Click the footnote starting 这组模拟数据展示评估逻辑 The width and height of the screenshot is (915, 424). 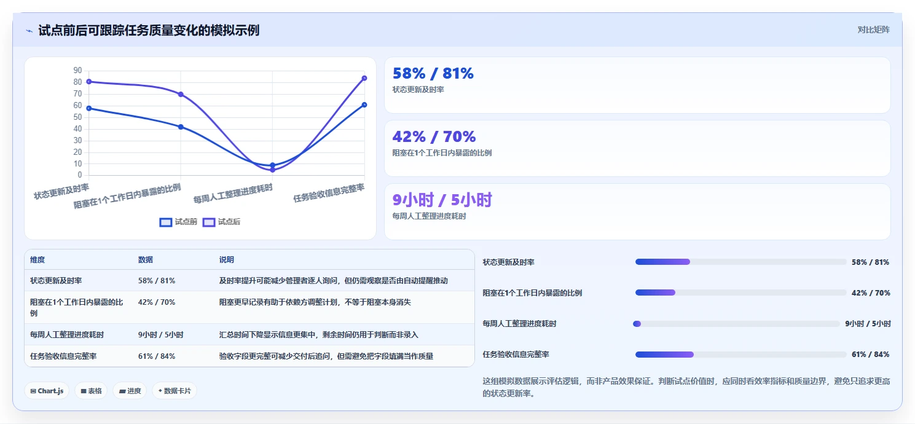pyautogui.click(x=686, y=388)
